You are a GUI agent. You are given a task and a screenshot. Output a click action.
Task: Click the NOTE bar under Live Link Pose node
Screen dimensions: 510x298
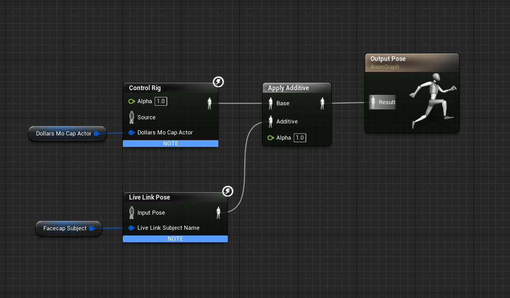(x=175, y=239)
